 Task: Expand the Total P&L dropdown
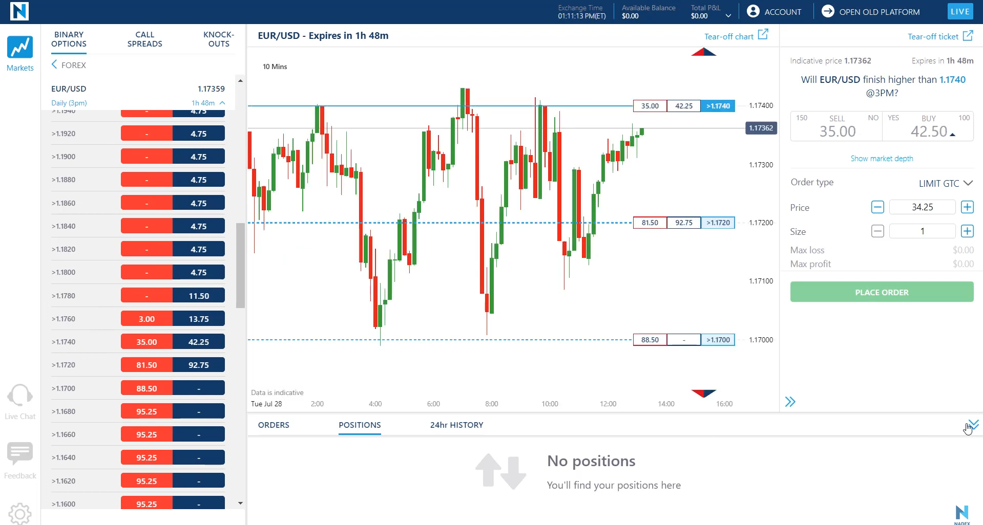pyautogui.click(x=728, y=16)
